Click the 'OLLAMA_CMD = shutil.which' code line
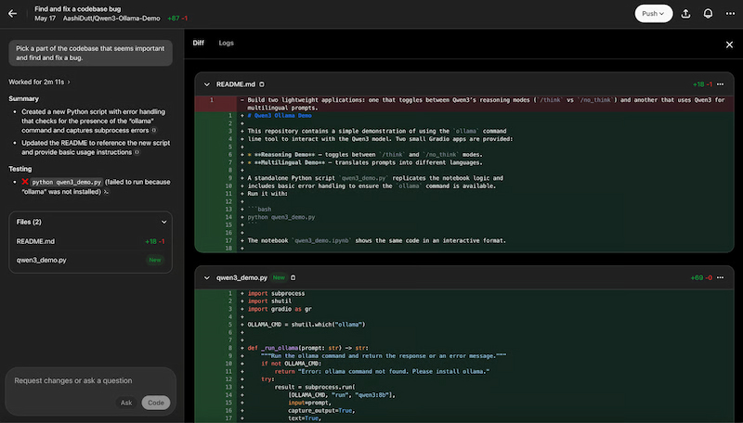Viewport: 743px width, 423px height. 306,325
